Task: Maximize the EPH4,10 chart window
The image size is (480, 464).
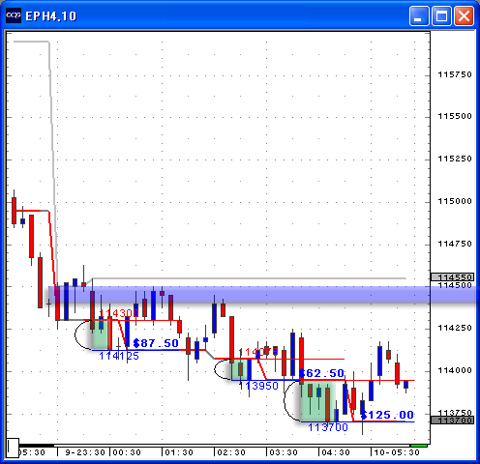Action: pyautogui.click(x=441, y=15)
